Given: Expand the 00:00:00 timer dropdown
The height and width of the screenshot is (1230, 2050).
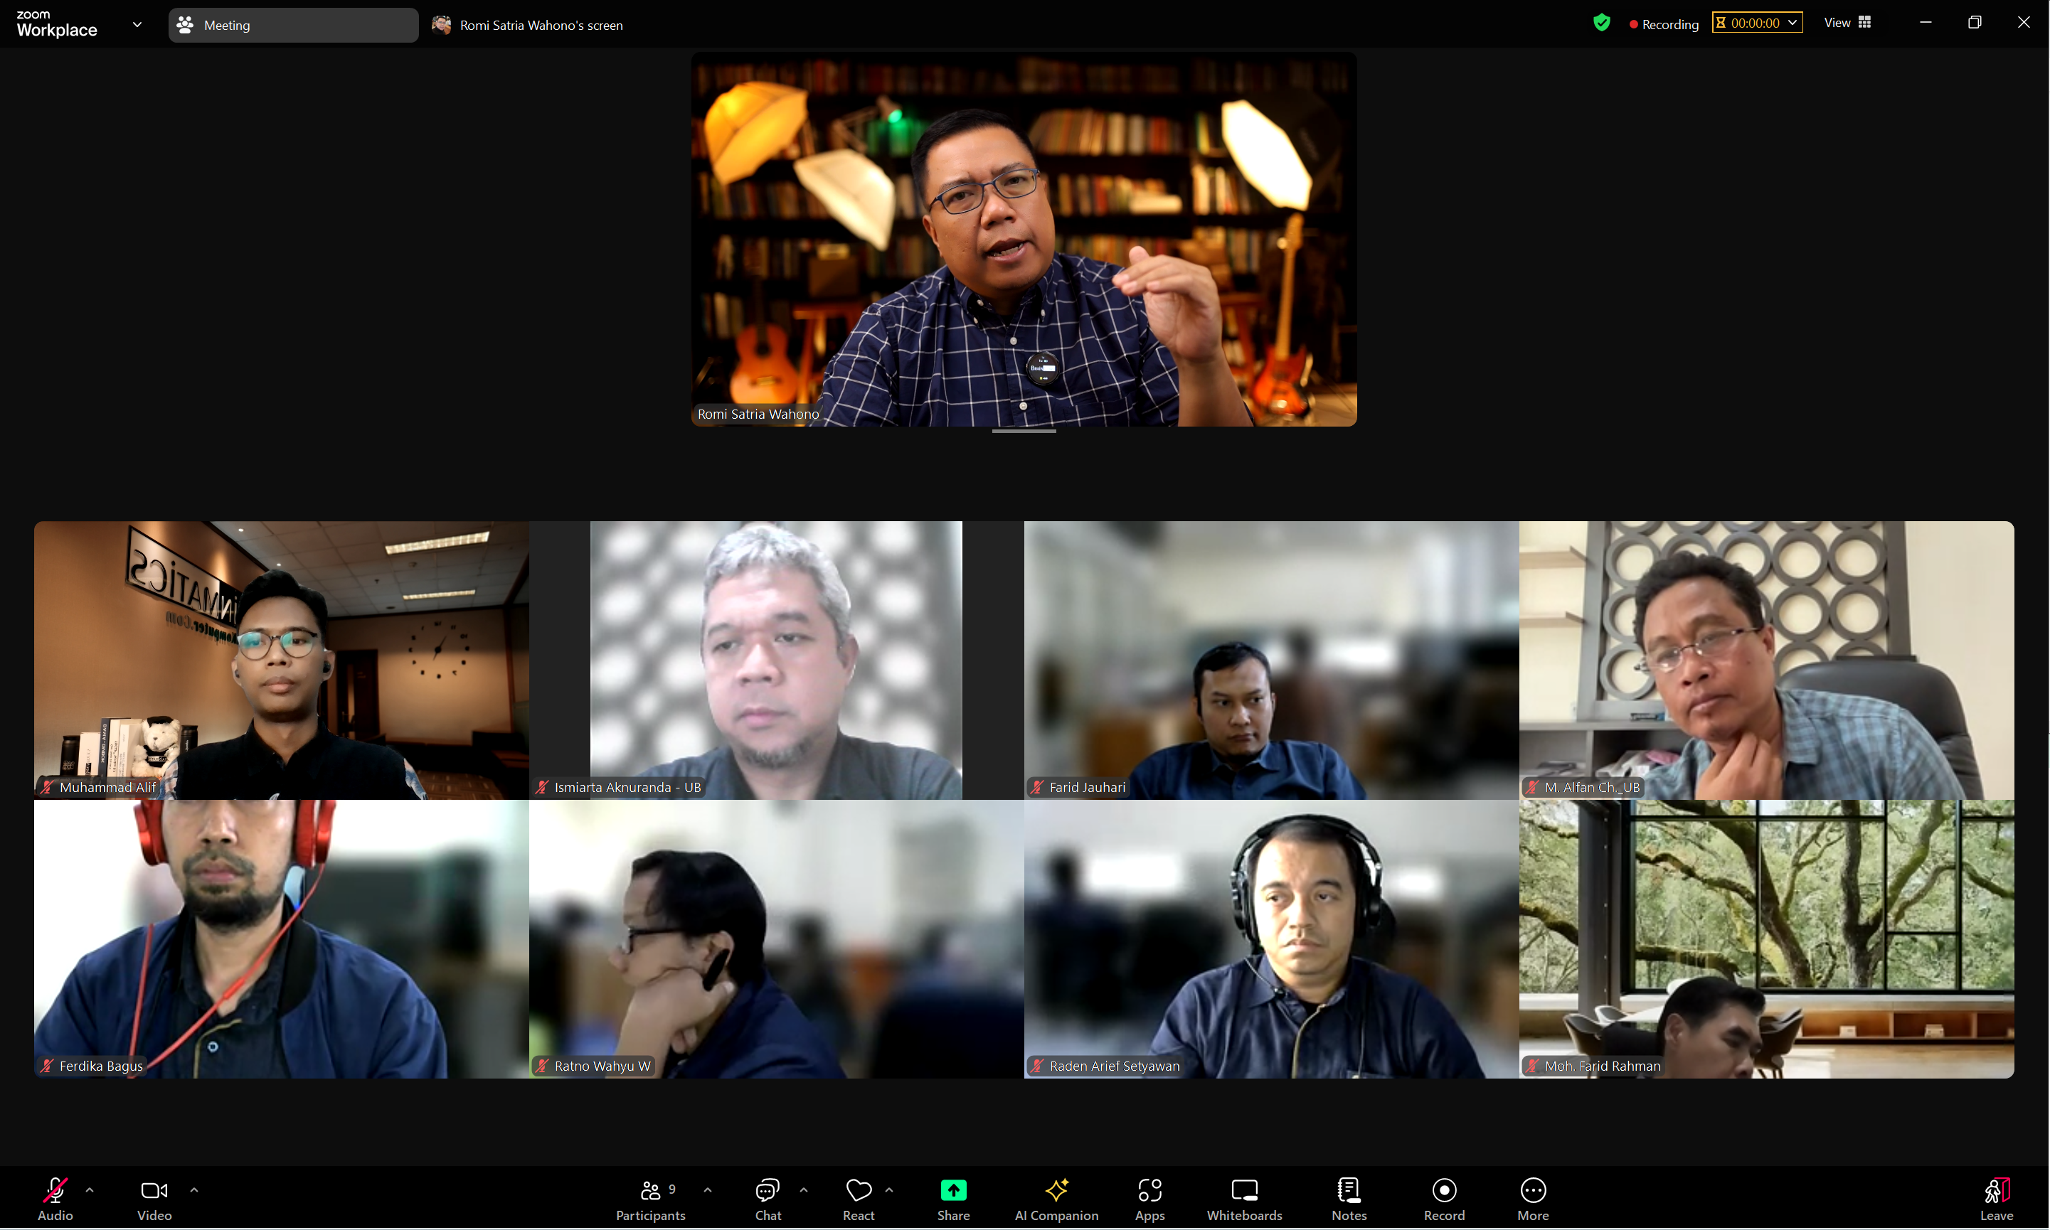Looking at the screenshot, I should coord(1793,23).
